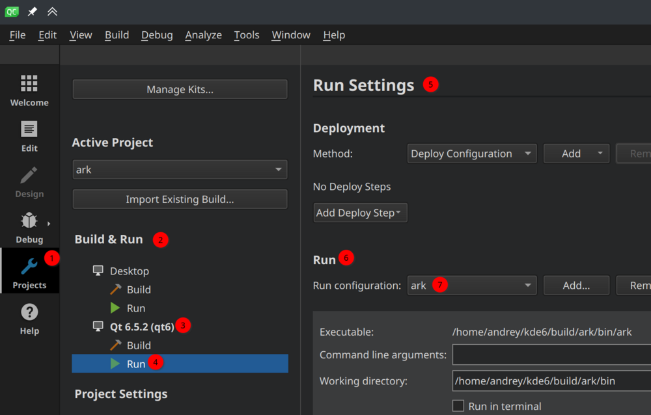Viewport: 651px width, 415px height.
Task: Open the Run configuration ark combo box
Action: 471,286
